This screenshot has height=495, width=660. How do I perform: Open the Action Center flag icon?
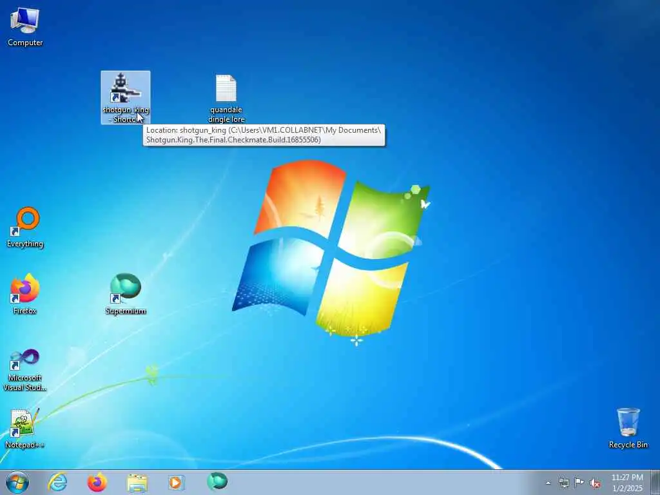[x=579, y=483]
